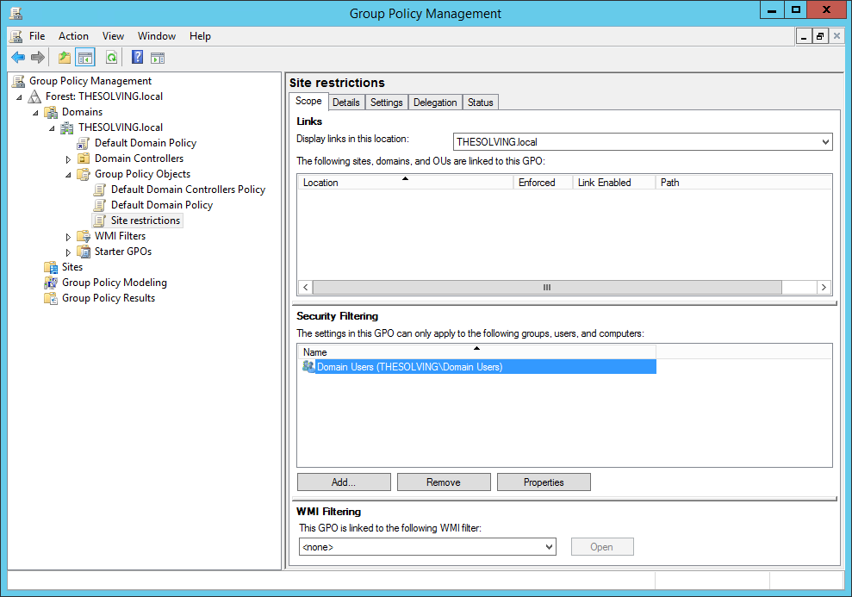The image size is (852, 597).
Task: Click the Default Domain Controllers Policy scroll icon
Action: (99, 190)
